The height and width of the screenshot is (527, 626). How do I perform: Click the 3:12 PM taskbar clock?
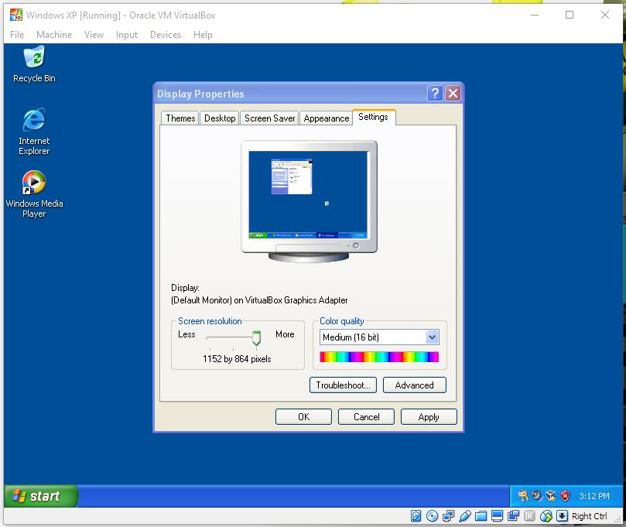(x=594, y=496)
